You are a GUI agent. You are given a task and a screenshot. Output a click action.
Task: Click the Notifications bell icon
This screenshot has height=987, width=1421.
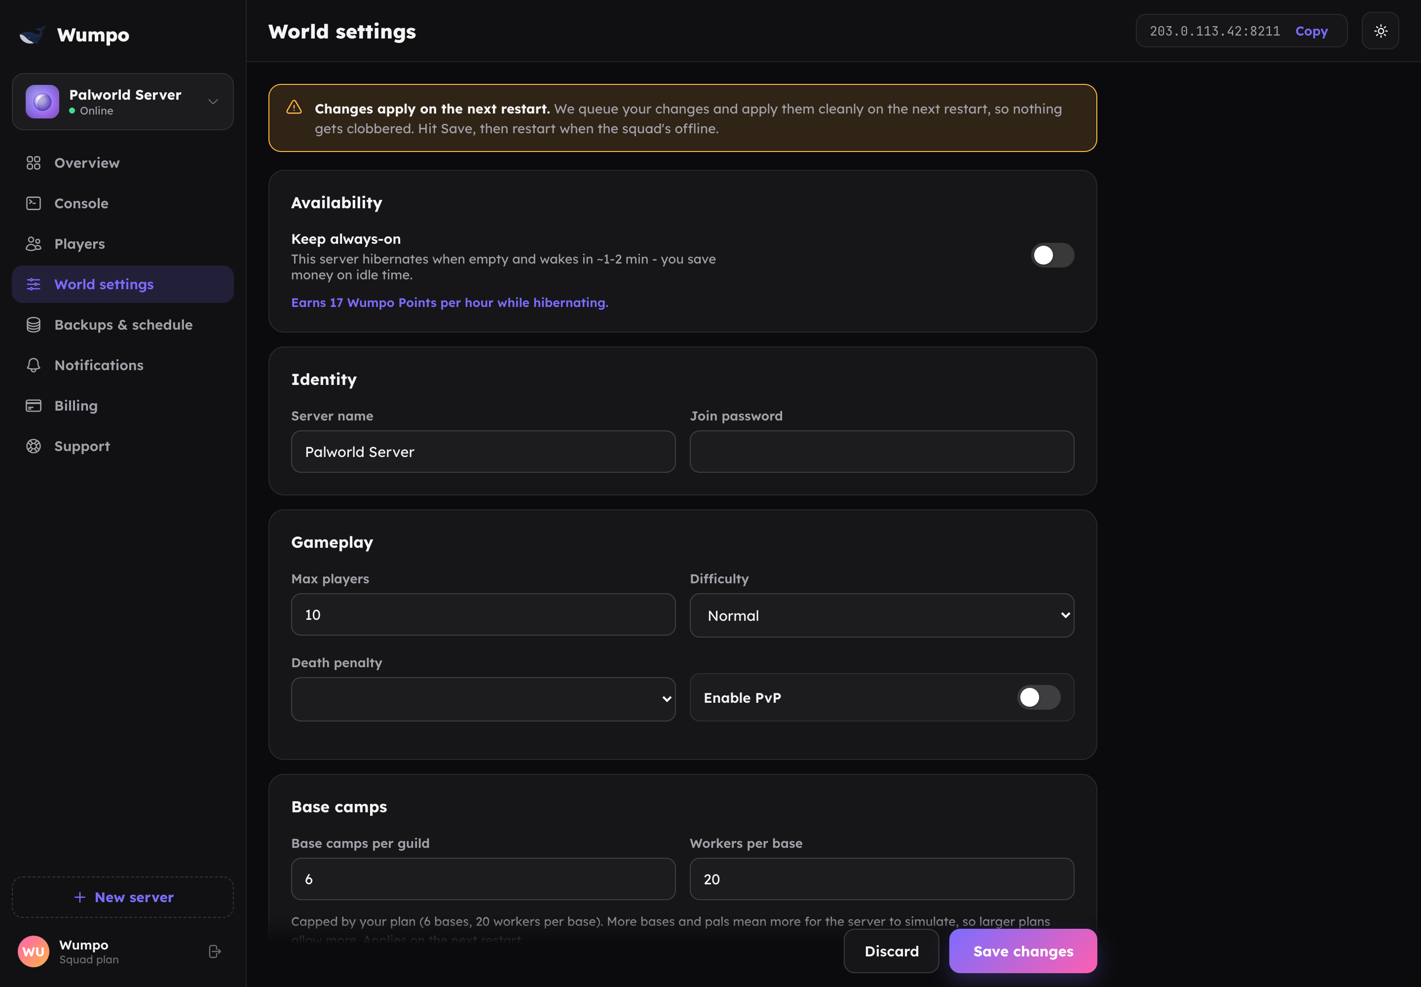coord(34,366)
